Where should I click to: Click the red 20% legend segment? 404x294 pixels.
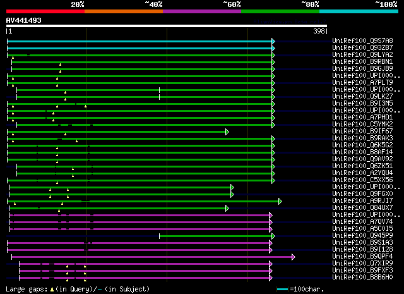(45, 11)
